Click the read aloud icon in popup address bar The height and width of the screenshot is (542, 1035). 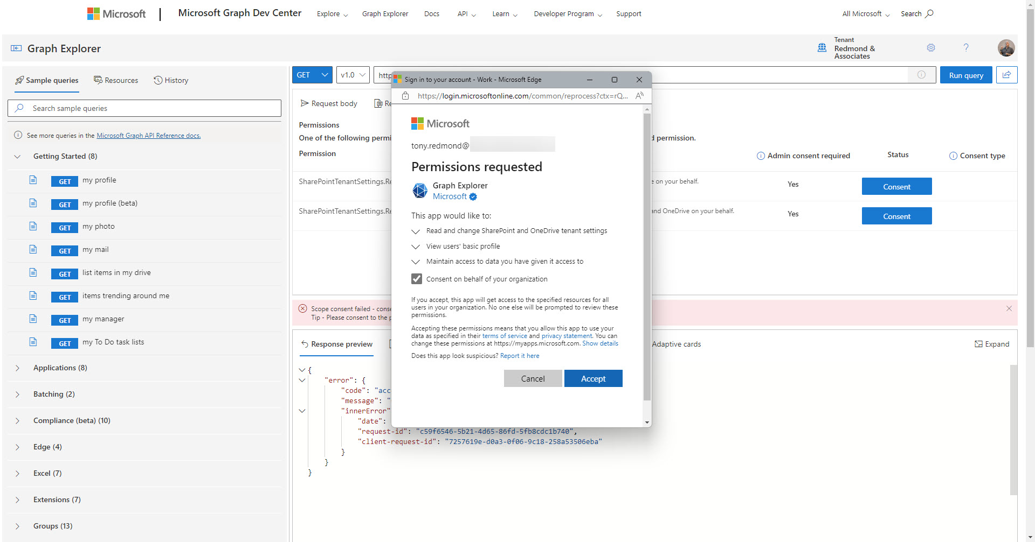[x=639, y=96]
